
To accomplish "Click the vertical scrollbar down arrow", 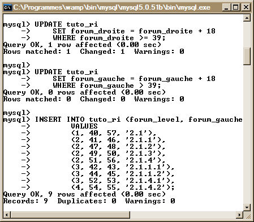I will pos(247,207).
